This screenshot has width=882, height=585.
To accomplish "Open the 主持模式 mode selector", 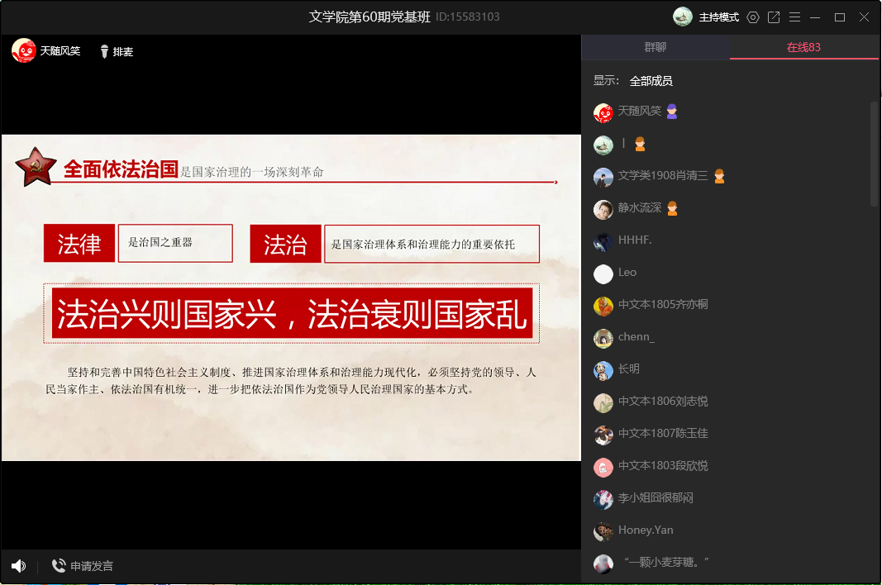I will 719,17.
